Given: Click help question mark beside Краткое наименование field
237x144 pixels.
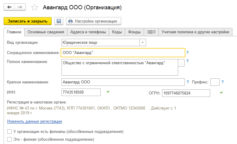Looking at the screenshot, I should [188, 82].
